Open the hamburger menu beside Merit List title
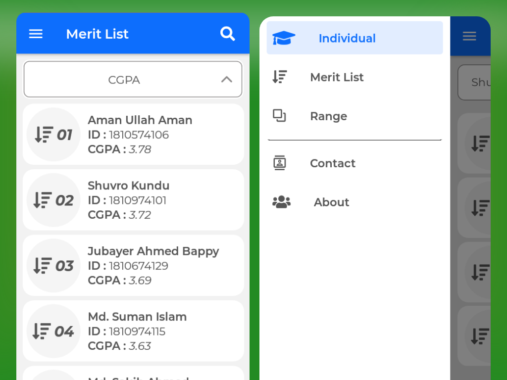Screen dimensions: 507x380 (36, 34)
